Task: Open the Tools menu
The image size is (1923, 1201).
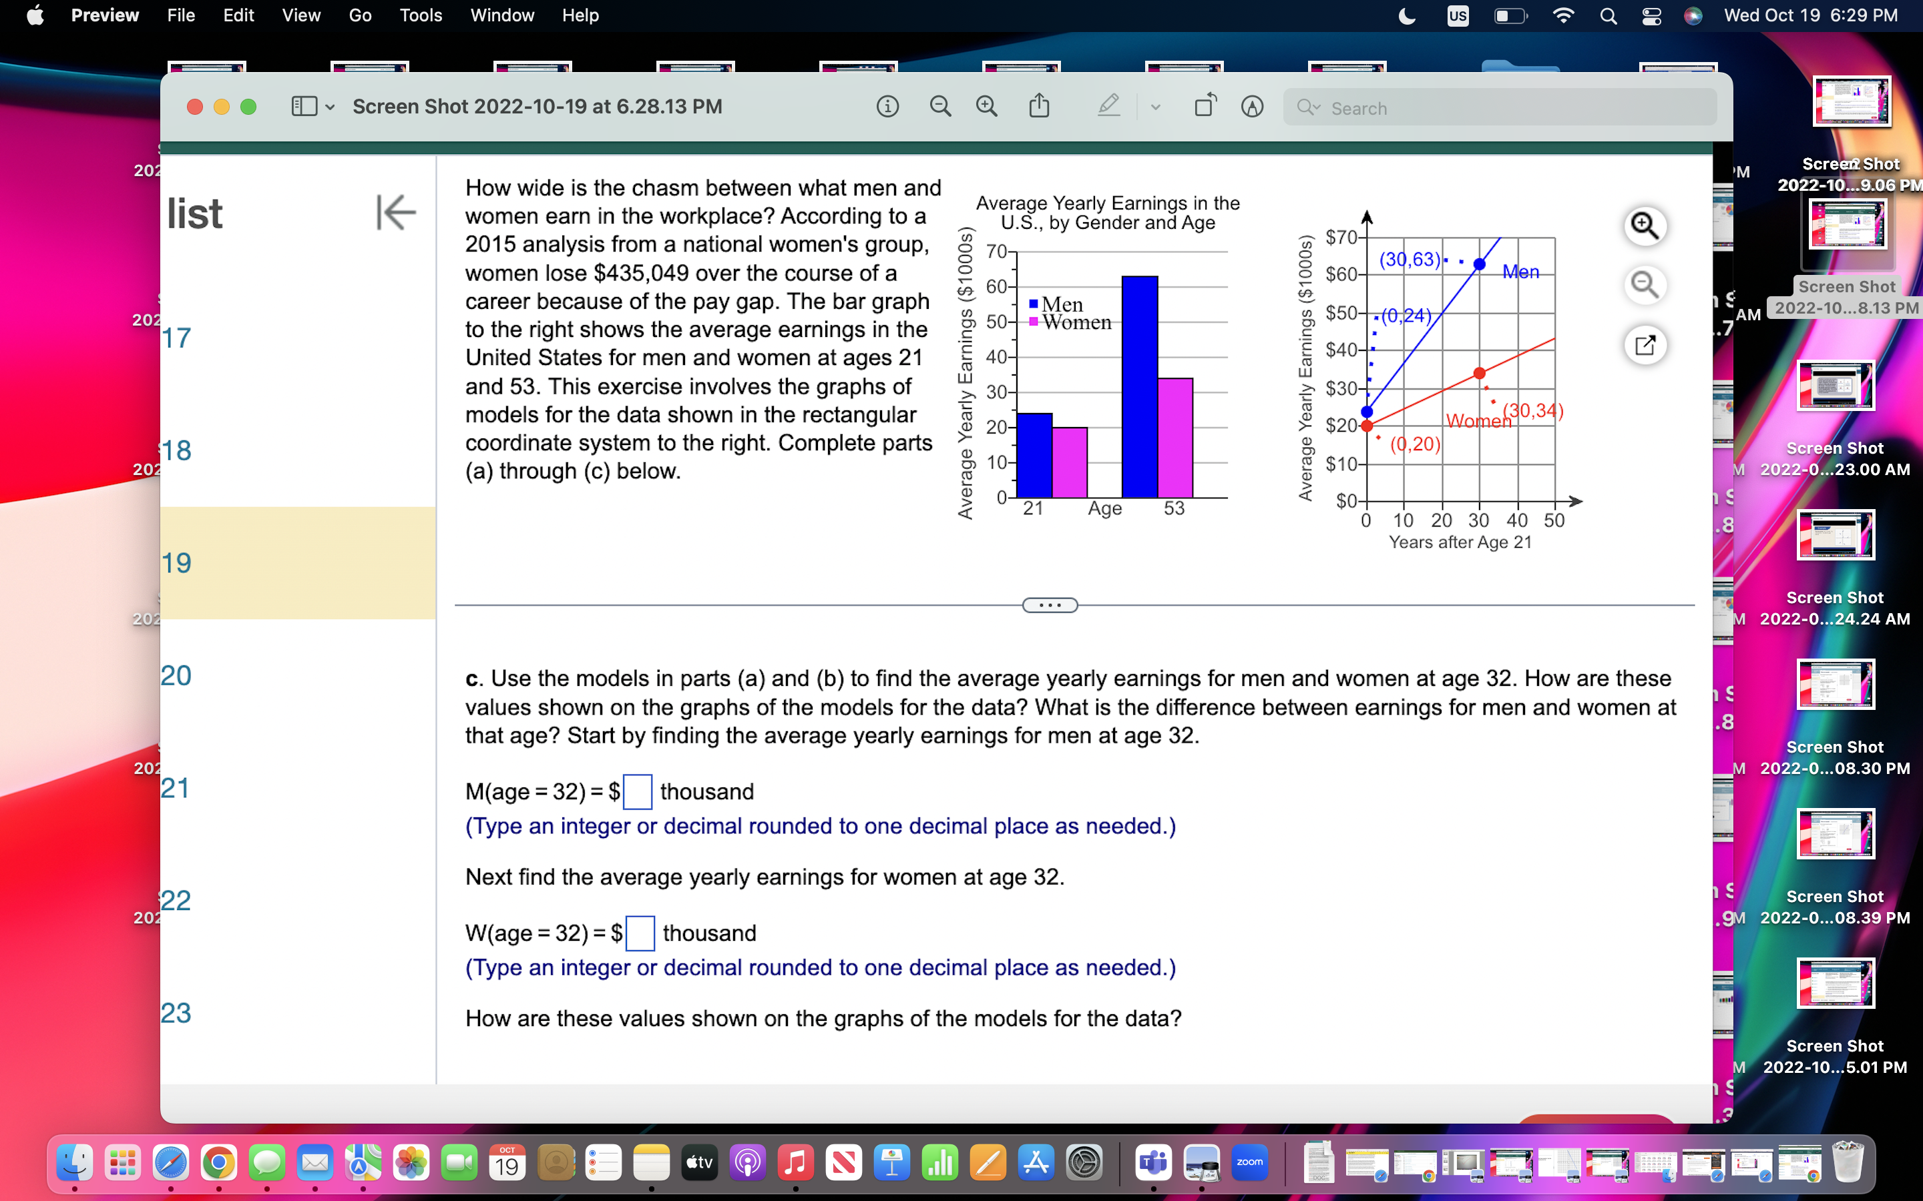Action: tap(421, 15)
